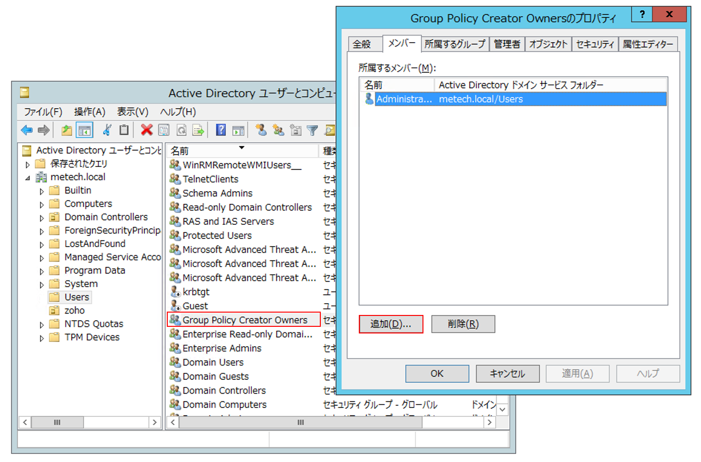Switch to the 属性エディター tab
Viewport: 701px width, 462px height.
coord(648,44)
